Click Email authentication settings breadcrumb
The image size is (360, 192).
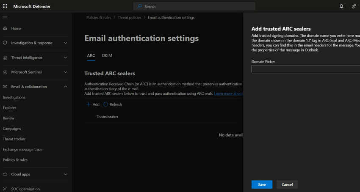click(x=171, y=17)
